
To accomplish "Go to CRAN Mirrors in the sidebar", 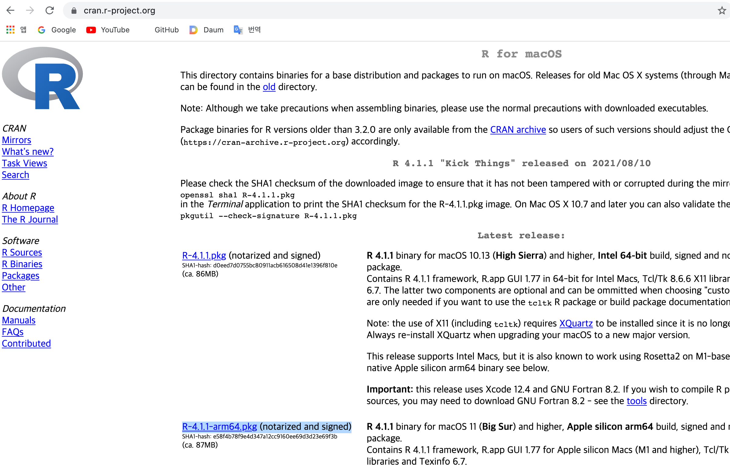I will pos(17,140).
